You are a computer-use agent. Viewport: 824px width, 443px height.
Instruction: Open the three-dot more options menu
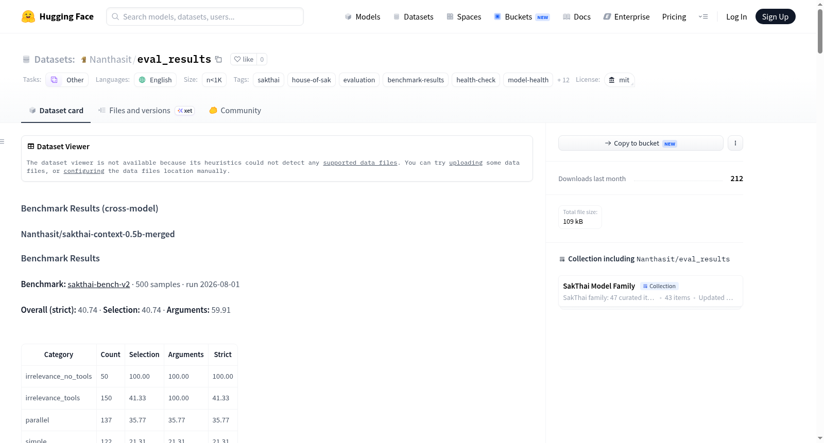735,143
